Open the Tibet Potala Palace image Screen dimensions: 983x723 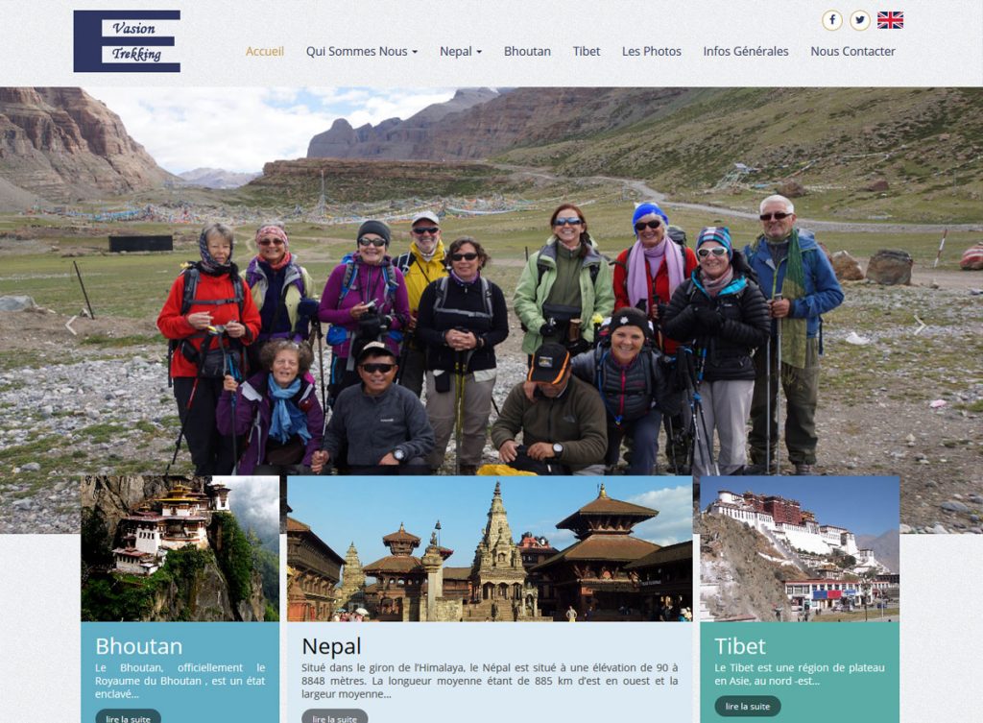(800, 548)
